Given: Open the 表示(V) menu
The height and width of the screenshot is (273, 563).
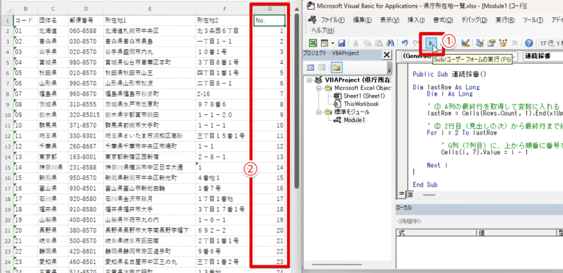Looking at the screenshot, I should click(390, 20).
